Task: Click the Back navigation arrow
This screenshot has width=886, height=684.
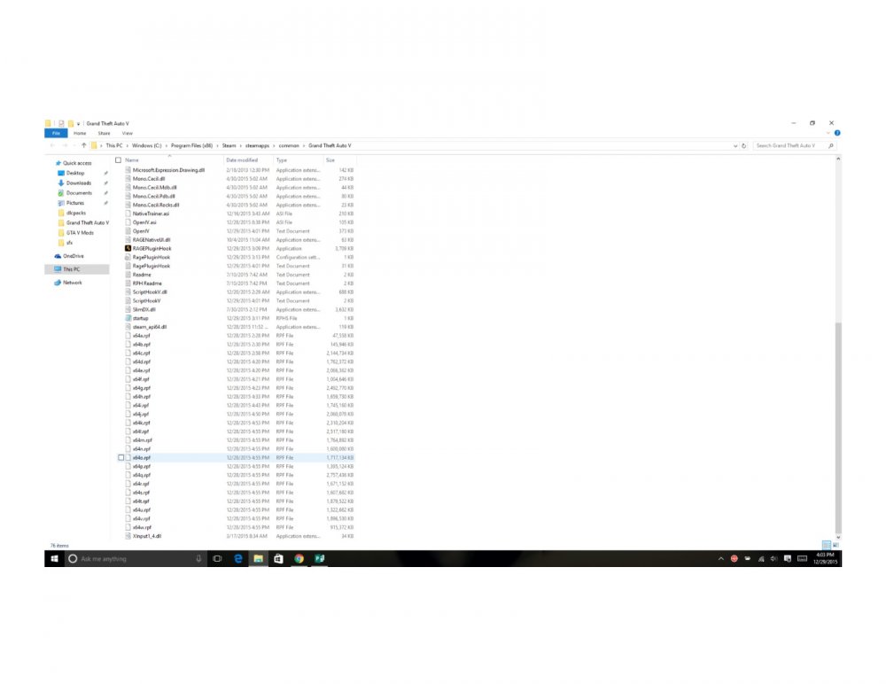Action: point(52,146)
